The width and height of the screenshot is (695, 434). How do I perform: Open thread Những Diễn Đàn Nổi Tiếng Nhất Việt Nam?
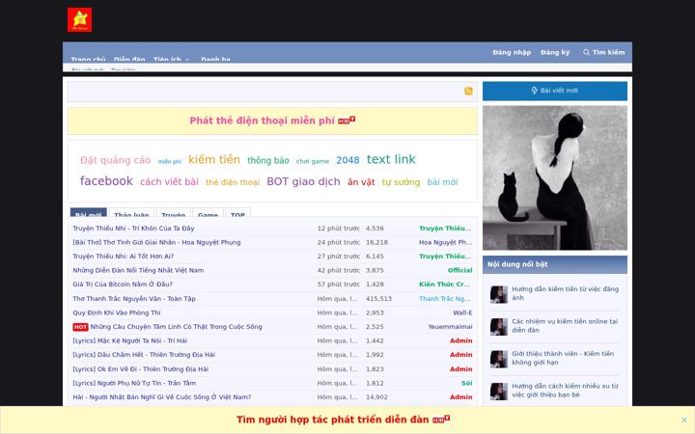click(138, 271)
